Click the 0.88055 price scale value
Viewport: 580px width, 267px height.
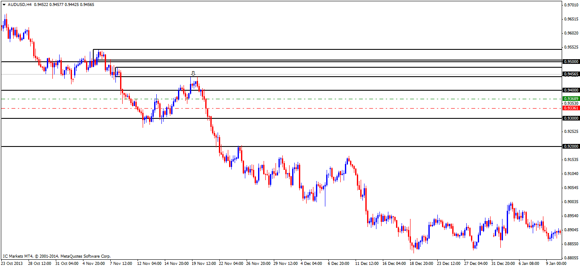(571, 258)
